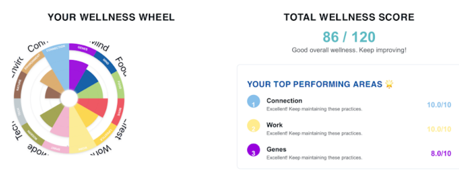The image size is (459, 173).
Task: Click the white center of the wheel
Action: [x=69, y=98]
